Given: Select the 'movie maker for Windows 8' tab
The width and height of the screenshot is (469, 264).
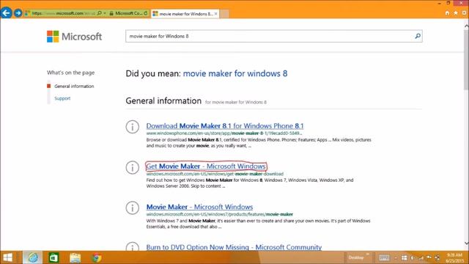Looking at the screenshot, I should [185, 14].
